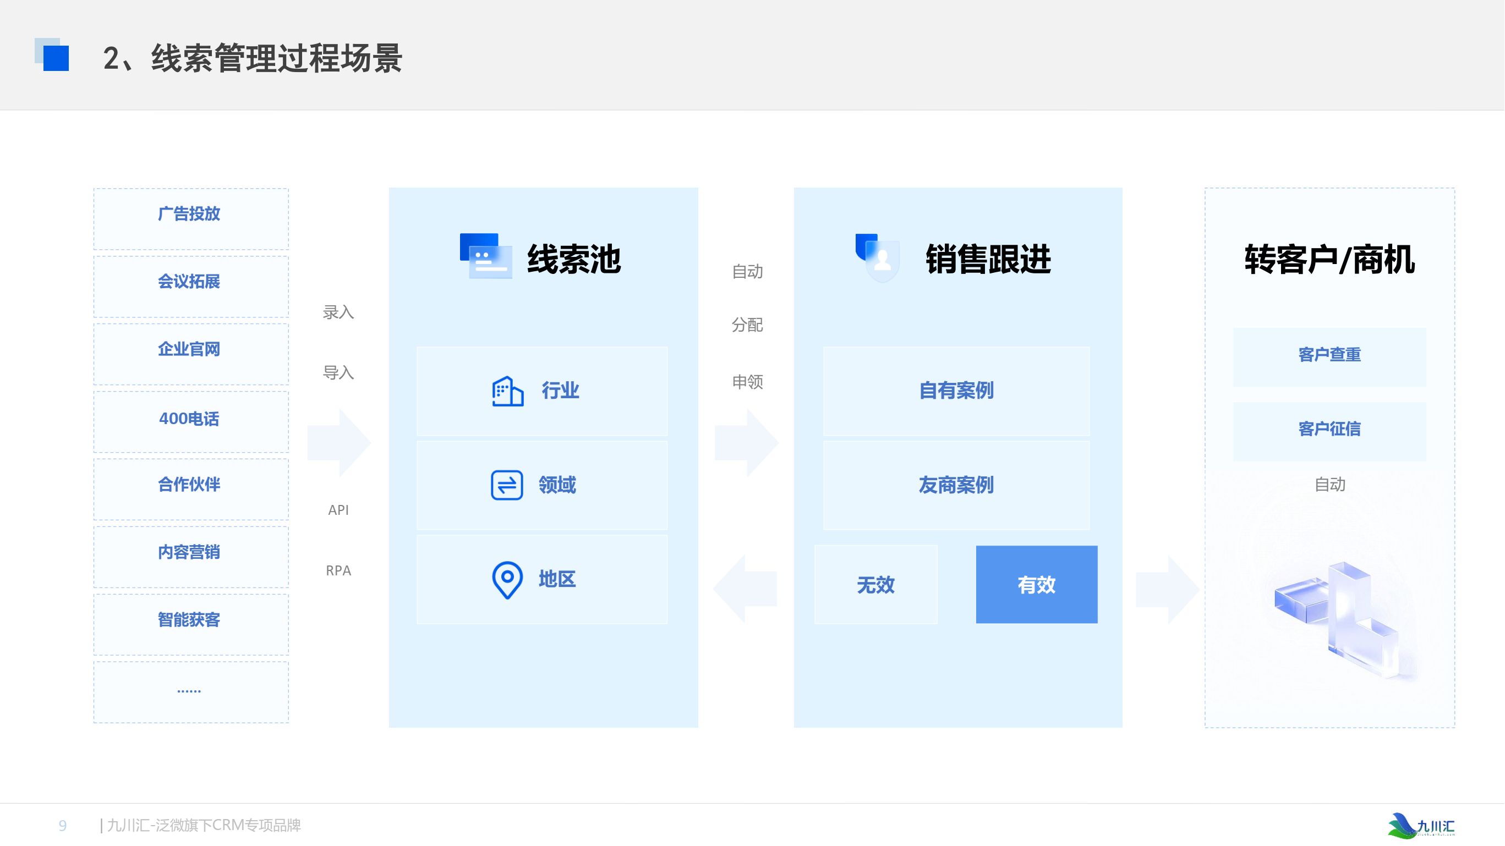Click the building icon beside 行业

click(507, 391)
